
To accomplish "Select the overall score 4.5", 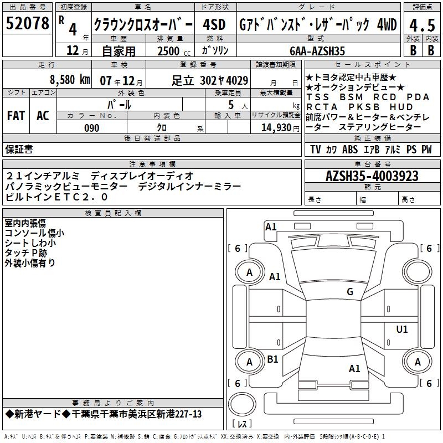I will [x=422, y=25].
